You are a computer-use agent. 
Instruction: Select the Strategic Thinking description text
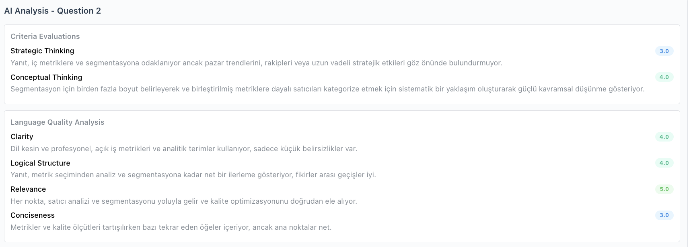(256, 63)
